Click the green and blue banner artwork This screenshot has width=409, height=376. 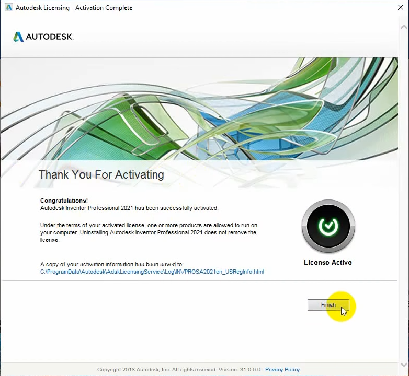tap(209, 110)
